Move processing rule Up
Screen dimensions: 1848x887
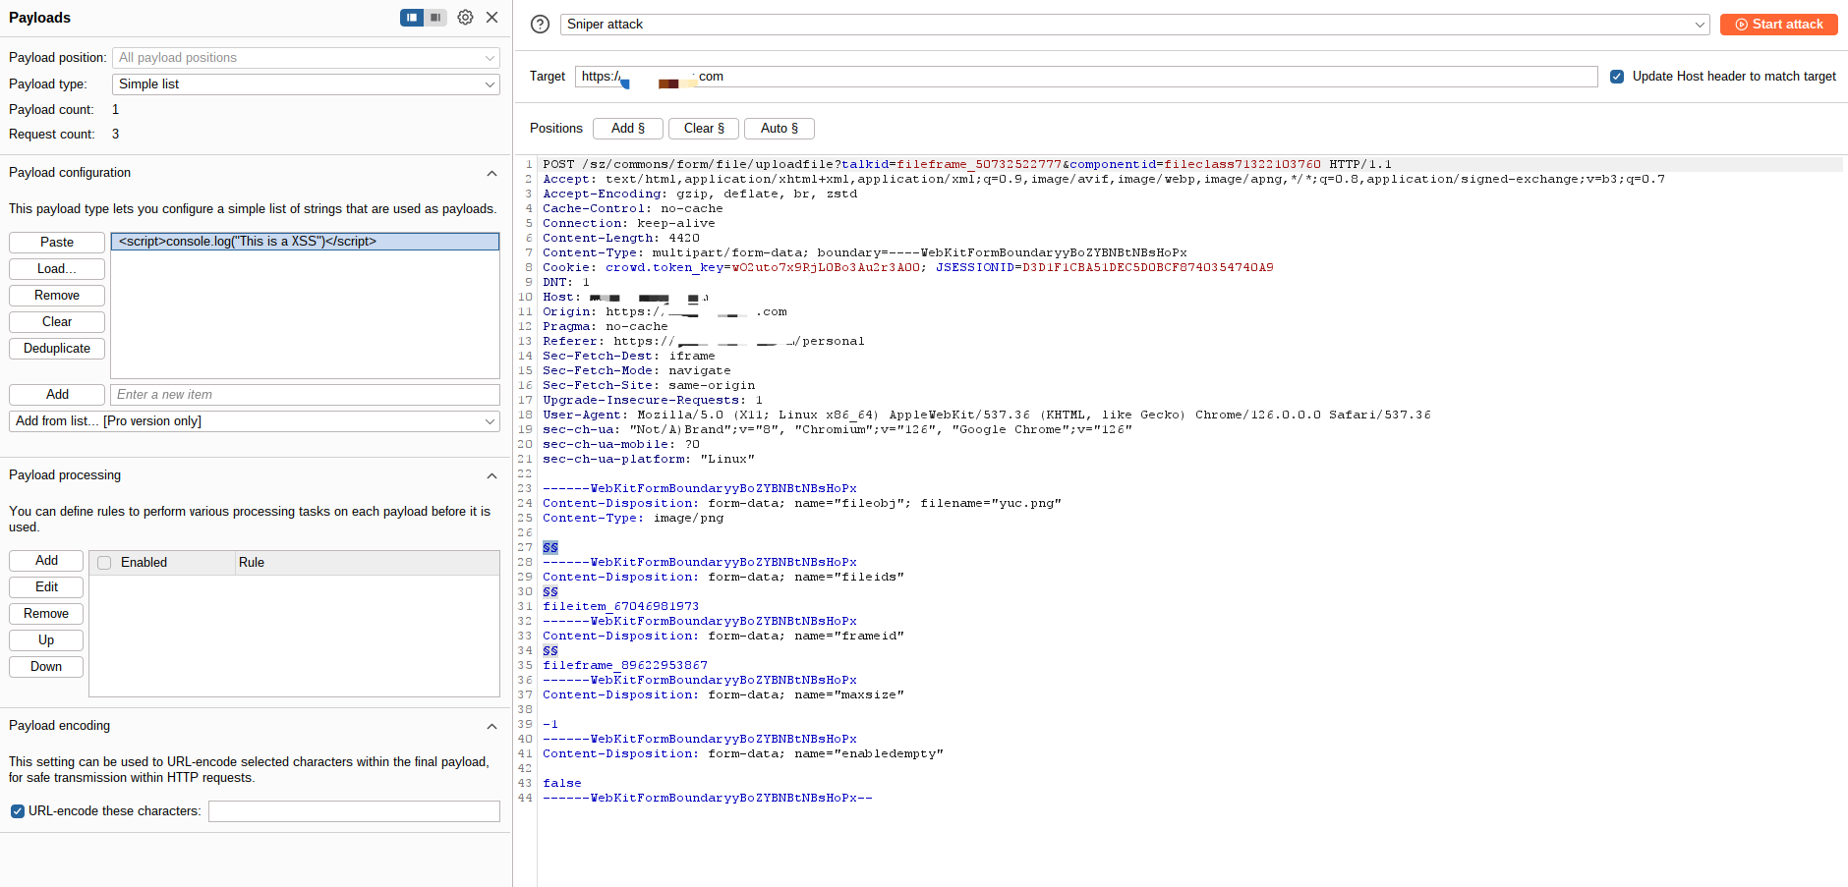(x=46, y=640)
